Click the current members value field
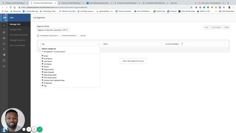 pos(195,44)
